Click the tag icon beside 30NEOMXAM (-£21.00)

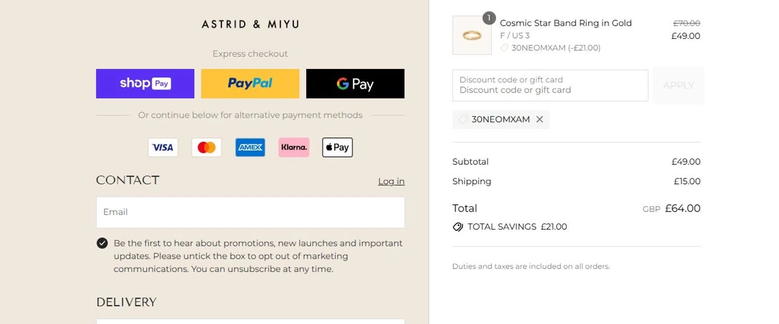[504, 48]
